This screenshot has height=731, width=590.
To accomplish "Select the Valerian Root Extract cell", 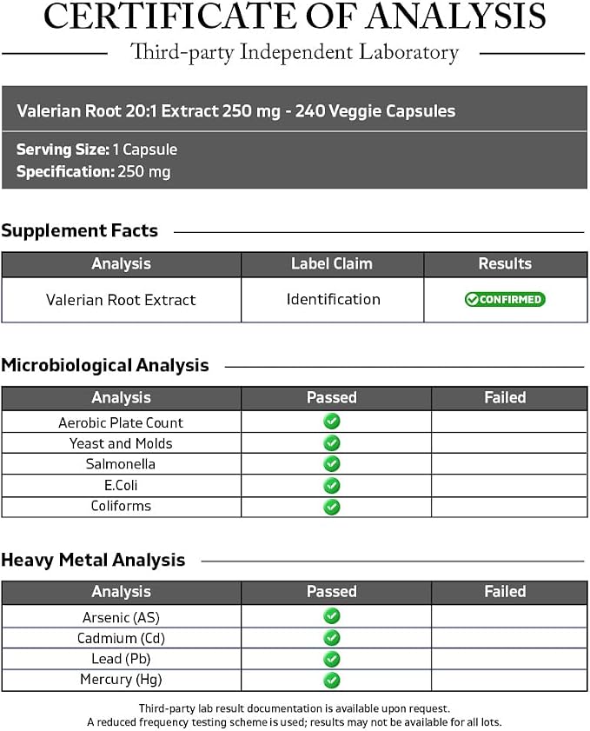I will [121, 300].
